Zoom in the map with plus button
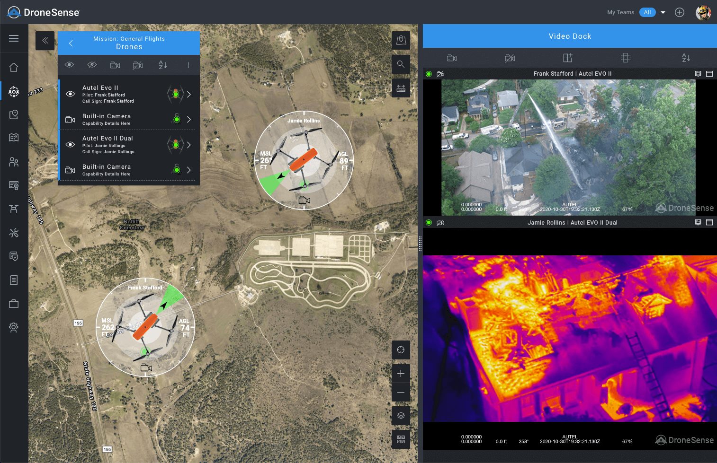The height and width of the screenshot is (463, 717). (401, 374)
